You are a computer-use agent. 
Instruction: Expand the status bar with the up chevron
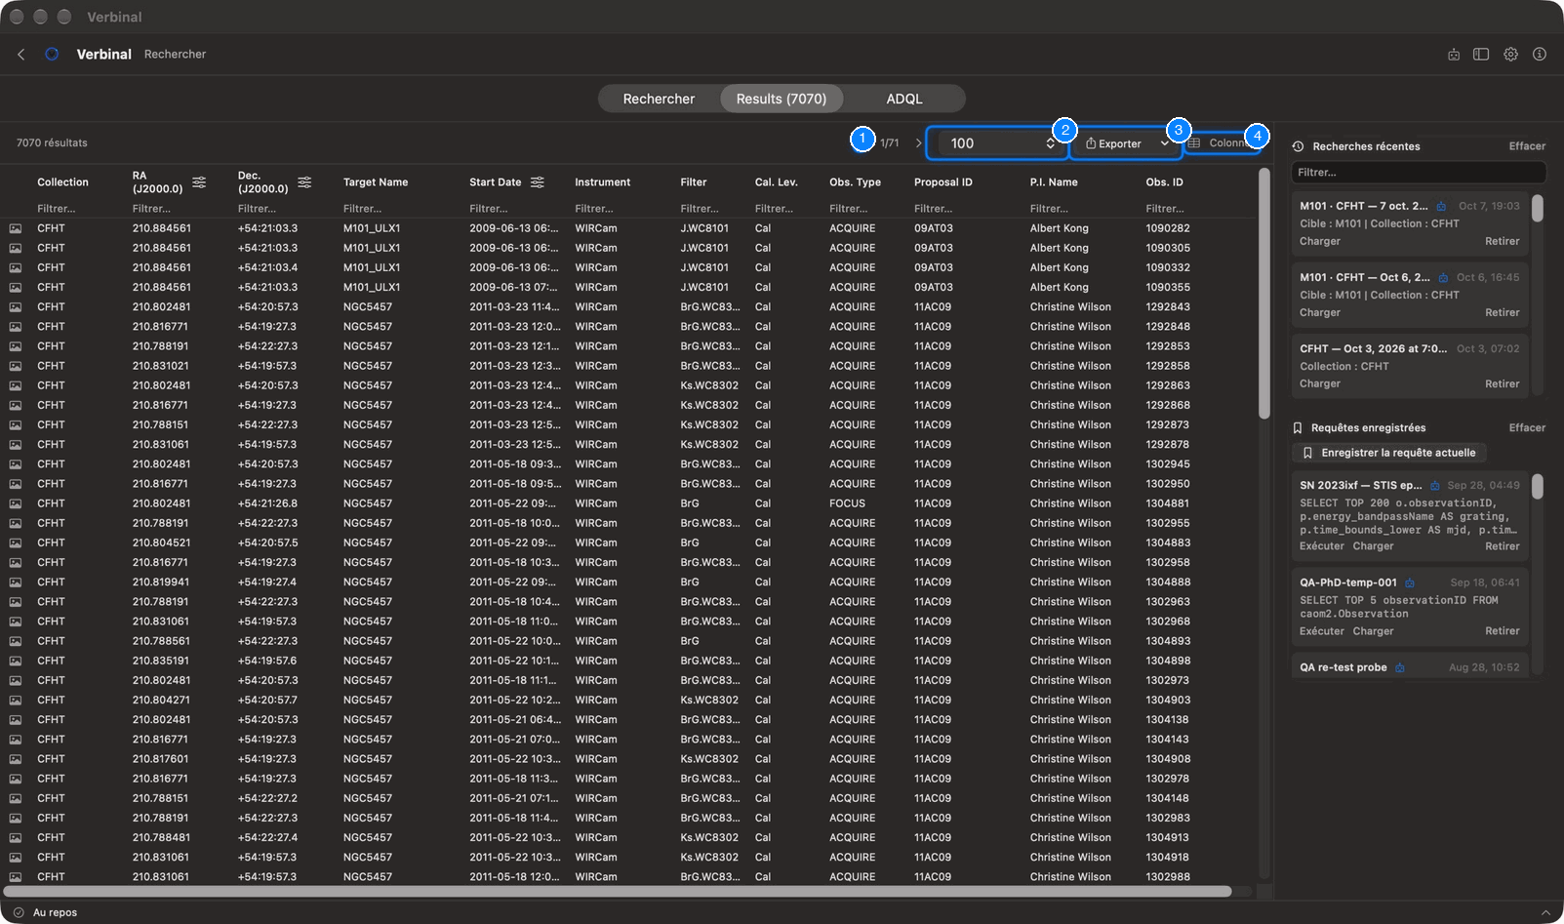coord(1545,912)
